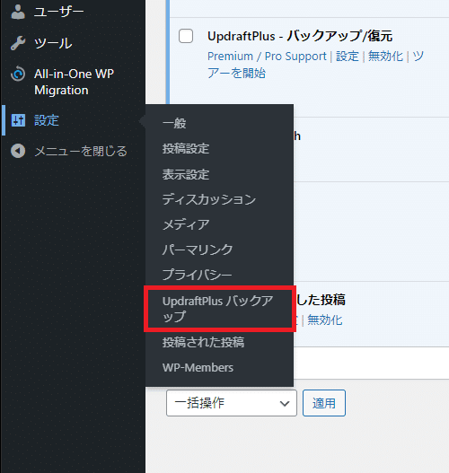Open UpdraftPlus 設定 plugin link

(x=348, y=57)
